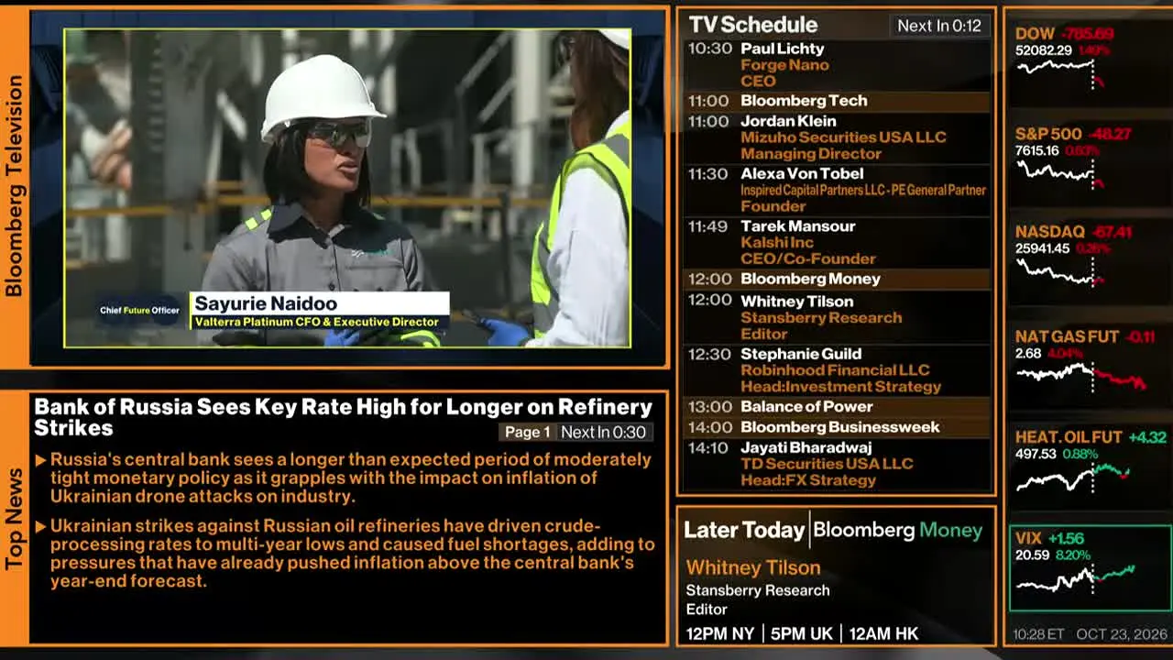Viewport: 1173px width, 660px height.
Task: Click the Page 1 indicator
Action: 527,433
